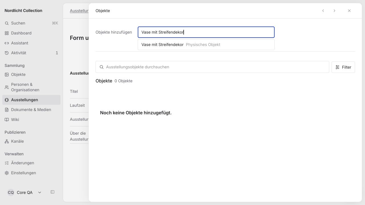This screenshot has height=205, width=365.
Task: Close the Objekte panel
Action: point(349,11)
